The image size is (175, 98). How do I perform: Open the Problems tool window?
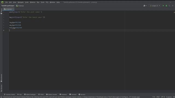(63, 94)
